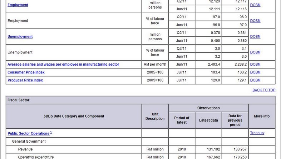
Task: Open the Public Sector Operations link
Action: click(29, 133)
